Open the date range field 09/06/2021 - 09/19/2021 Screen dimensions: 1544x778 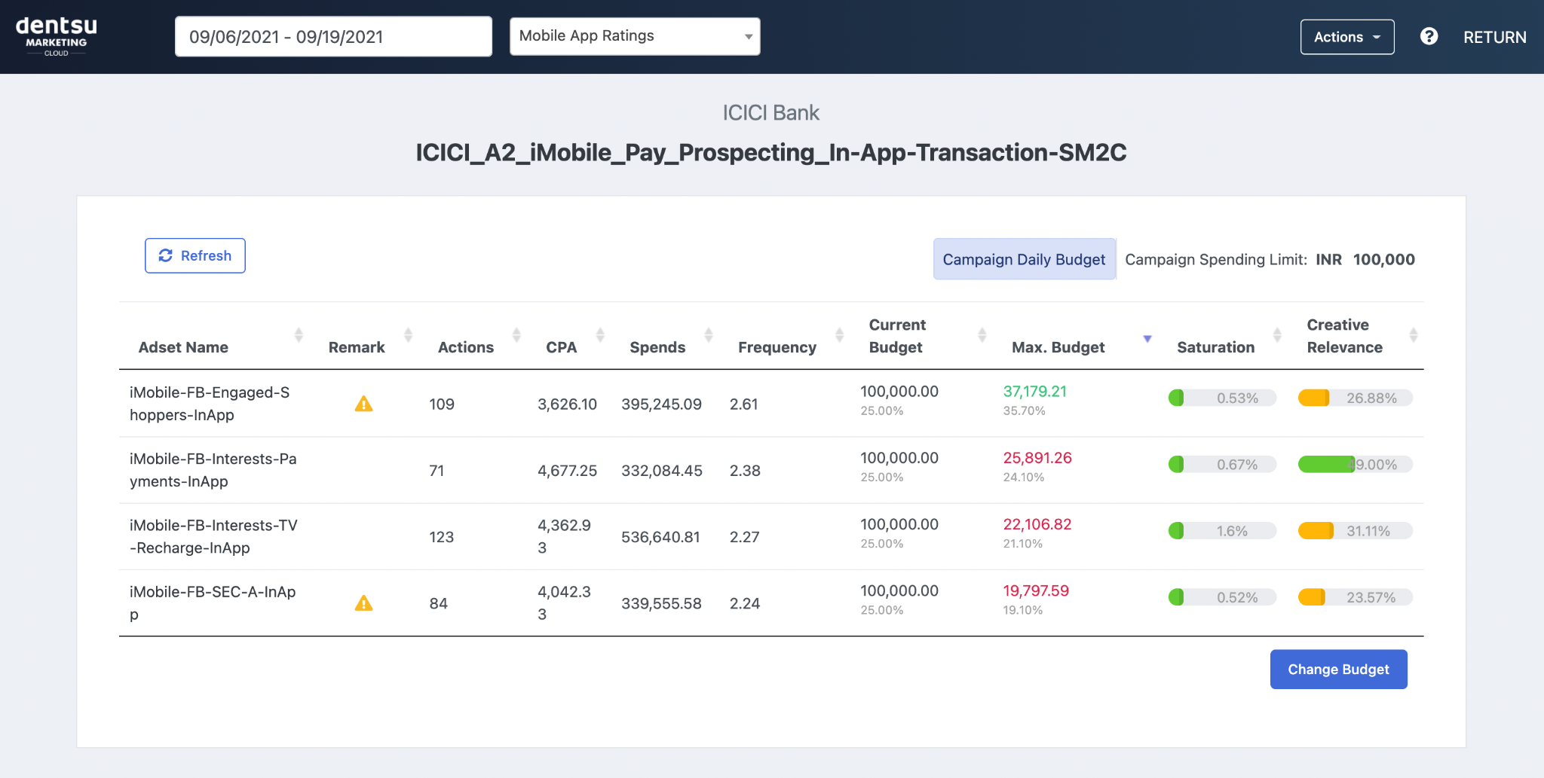coord(333,36)
